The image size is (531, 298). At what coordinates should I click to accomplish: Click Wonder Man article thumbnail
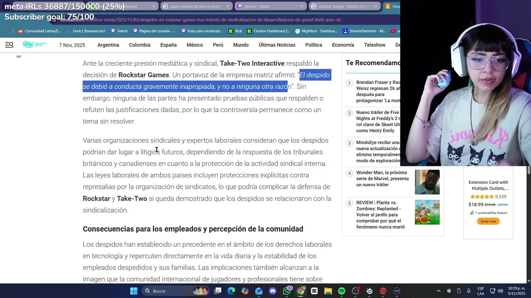[427, 182]
